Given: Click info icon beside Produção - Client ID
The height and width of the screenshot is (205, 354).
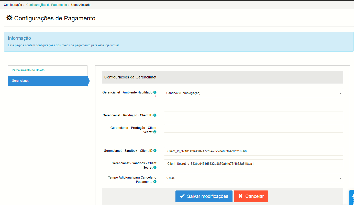Looking at the screenshot, I should [x=155, y=115].
